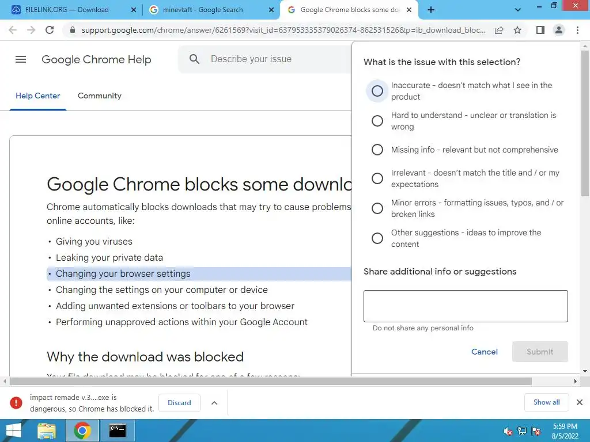Viewport: 590px width, 442px height.
Task: Close the downloads bar
Action: coord(580,402)
